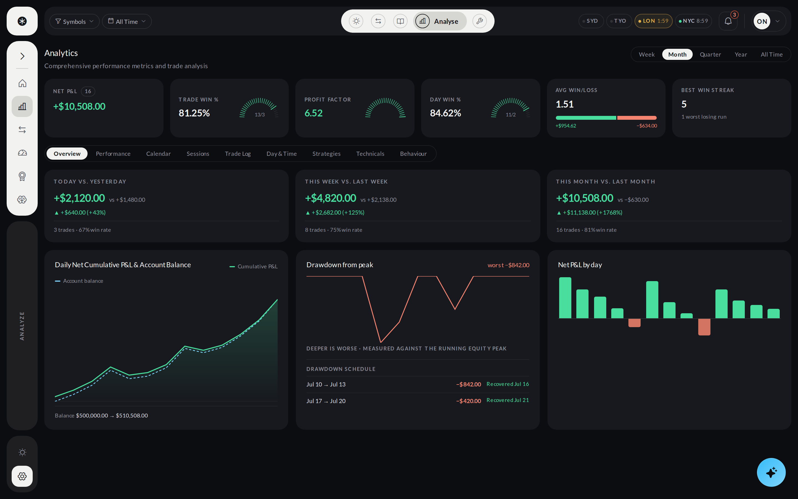Switch to the Performance tab
The height and width of the screenshot is (499, 798).
point(113,154)
